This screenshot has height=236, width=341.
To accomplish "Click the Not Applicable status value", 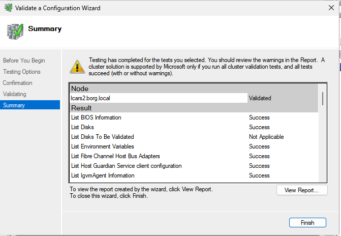I will coord(266,137).
